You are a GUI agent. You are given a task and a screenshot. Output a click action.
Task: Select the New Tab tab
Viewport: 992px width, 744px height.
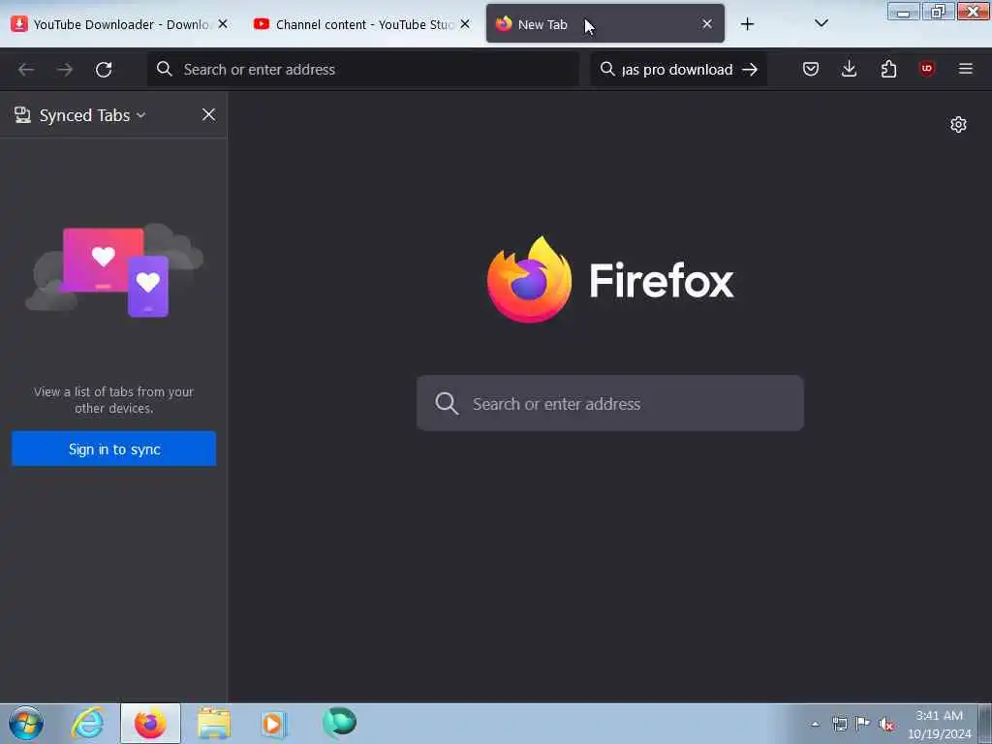tap(604, 24)
